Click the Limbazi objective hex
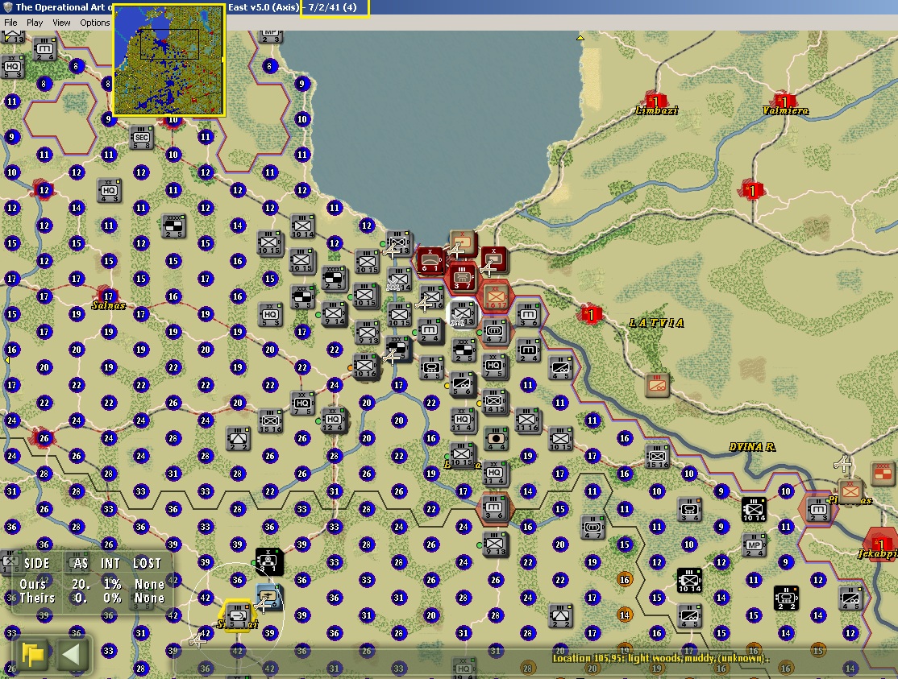This screenshot has width=898, height=679. click(656, 101)
